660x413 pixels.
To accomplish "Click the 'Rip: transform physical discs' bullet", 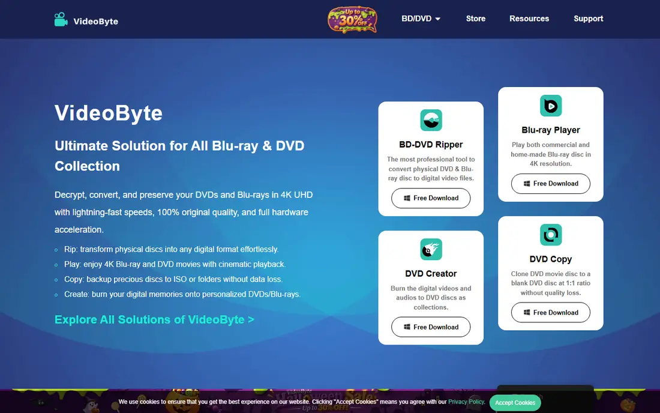I will [x=172, y=249].
